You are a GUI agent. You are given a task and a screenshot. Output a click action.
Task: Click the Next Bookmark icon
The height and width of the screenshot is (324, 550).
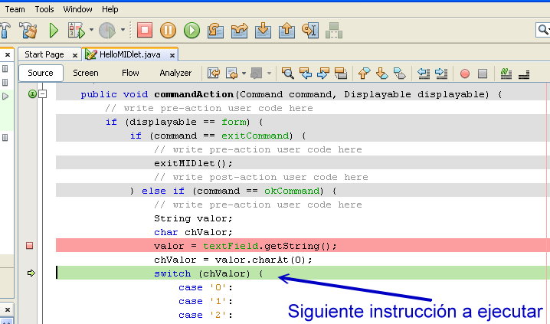pos(381,74)
